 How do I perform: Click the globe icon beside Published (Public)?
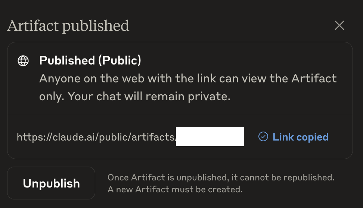(23, 61)
